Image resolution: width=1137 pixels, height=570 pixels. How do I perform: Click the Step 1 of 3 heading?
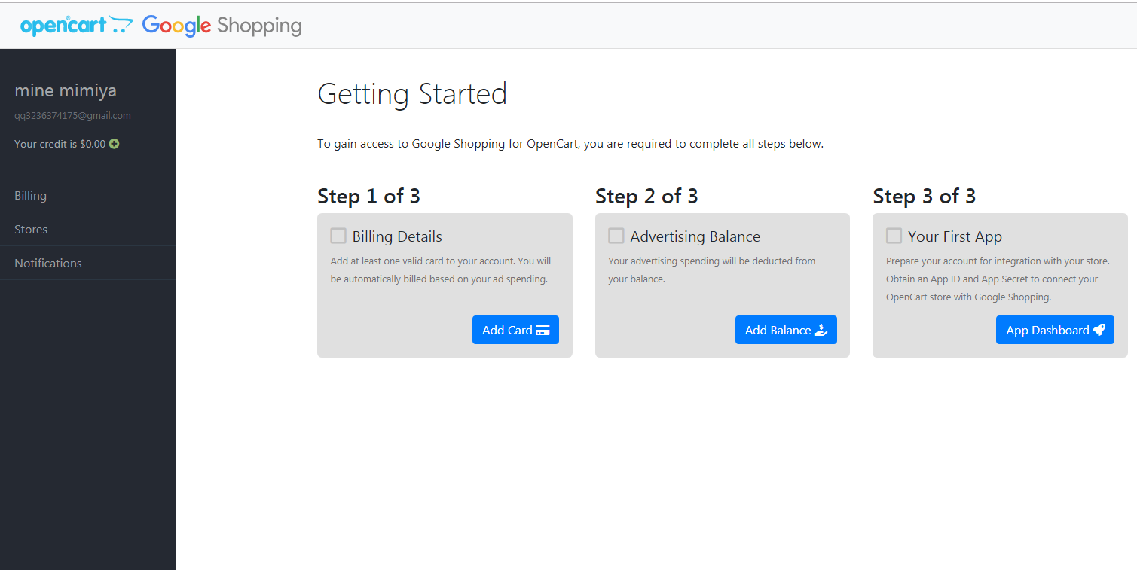368,197
